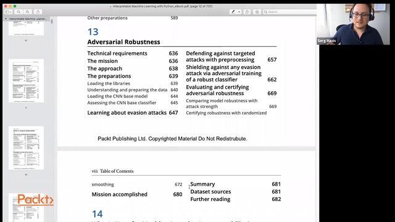Show the markup toolbar icon

tap(257, 12)
